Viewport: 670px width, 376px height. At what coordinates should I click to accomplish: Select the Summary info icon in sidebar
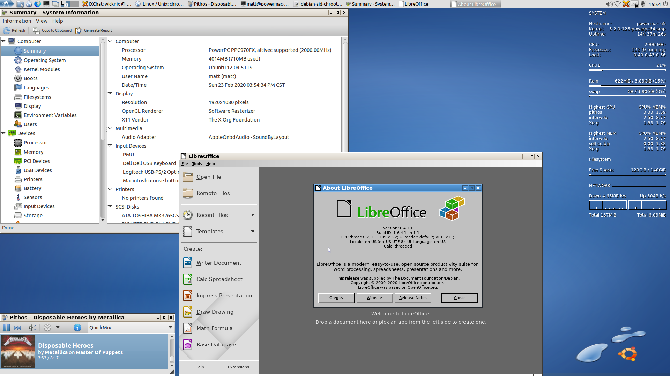(x=18, y=51)
